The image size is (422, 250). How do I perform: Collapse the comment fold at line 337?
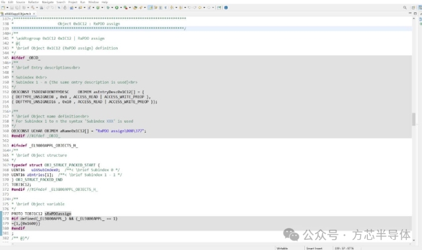point(10,19)
